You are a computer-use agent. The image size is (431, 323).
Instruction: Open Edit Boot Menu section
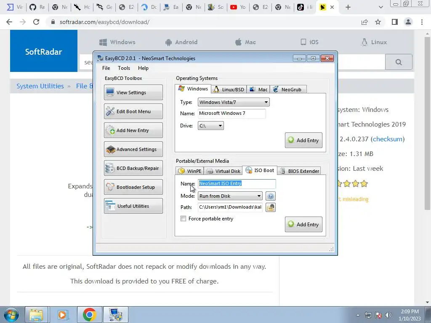(133, 111)
